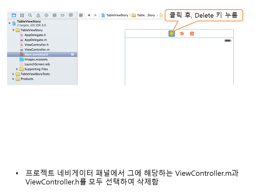Go forward using the right arrow

pos(95,15)
